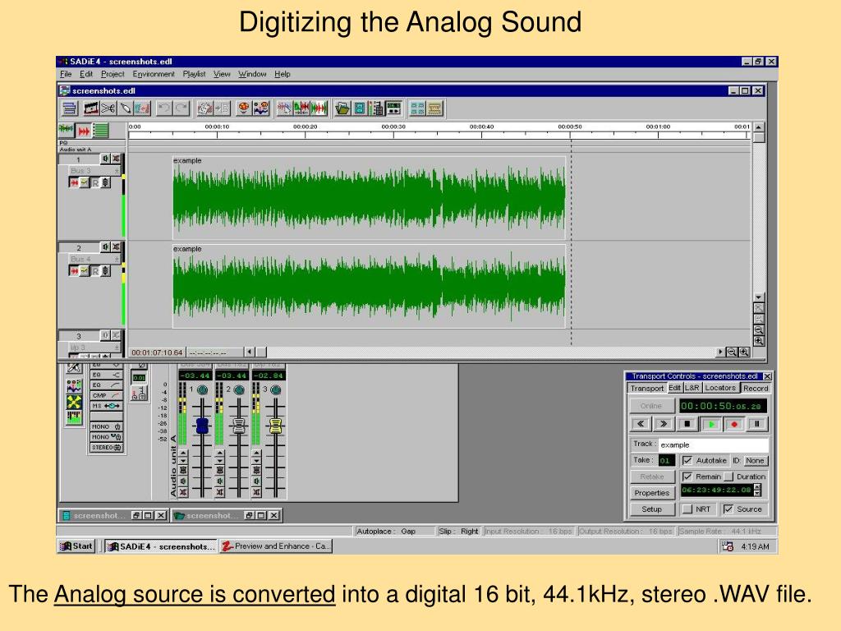Click the up arrow button on mixer channel 3
Screen dimensions: 841x631
[x=257, y=454]
